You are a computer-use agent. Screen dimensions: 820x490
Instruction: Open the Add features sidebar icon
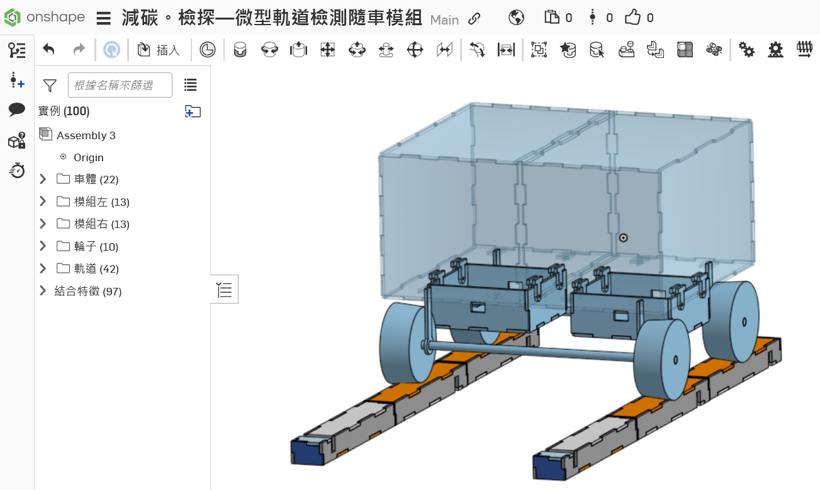[17, 80]
